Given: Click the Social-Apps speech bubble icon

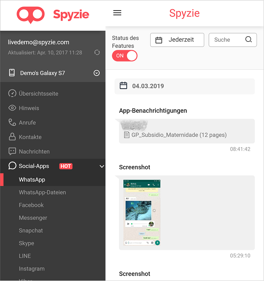Looking at the screenshot, I should coord(12,166).
